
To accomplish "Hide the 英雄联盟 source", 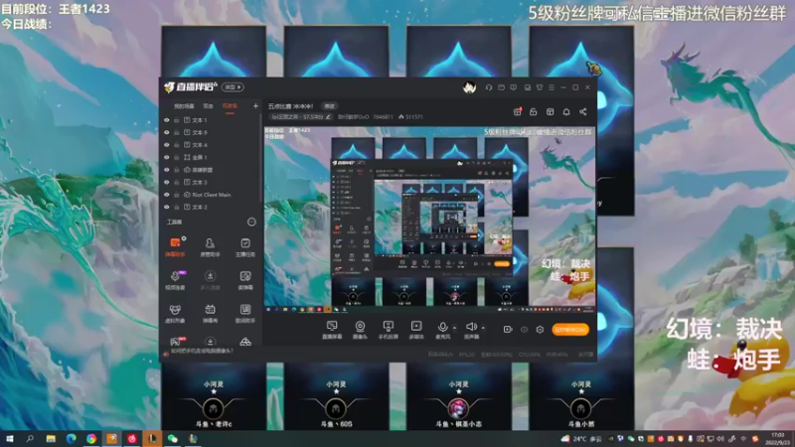I will point(166,170).
